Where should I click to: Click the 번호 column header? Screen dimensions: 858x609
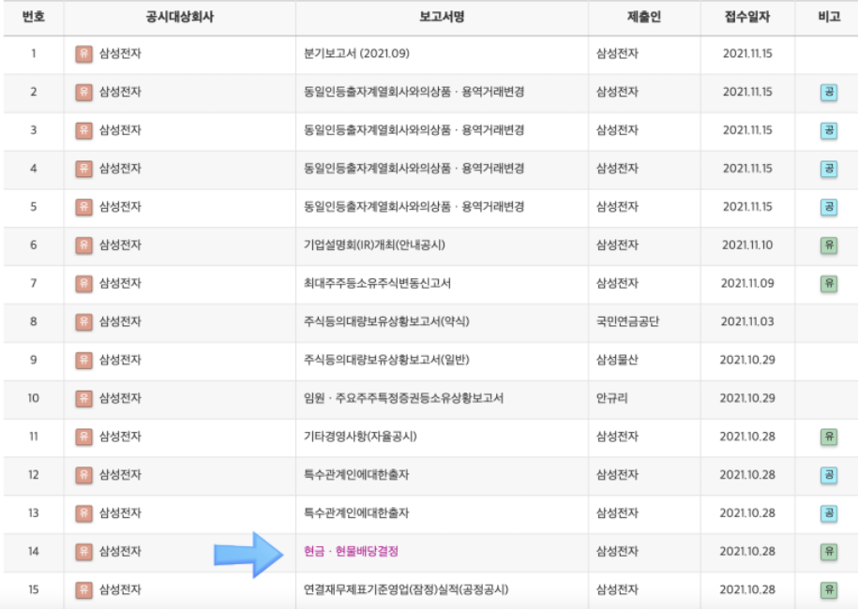coord(34,17)
